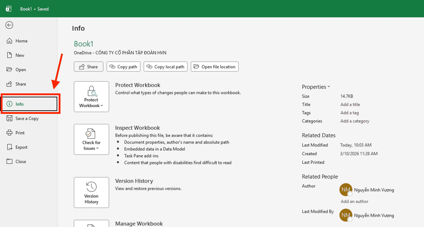This screenshot has width=424, height=227.
Task: Go to the Open file page
Action: (20, 70)
